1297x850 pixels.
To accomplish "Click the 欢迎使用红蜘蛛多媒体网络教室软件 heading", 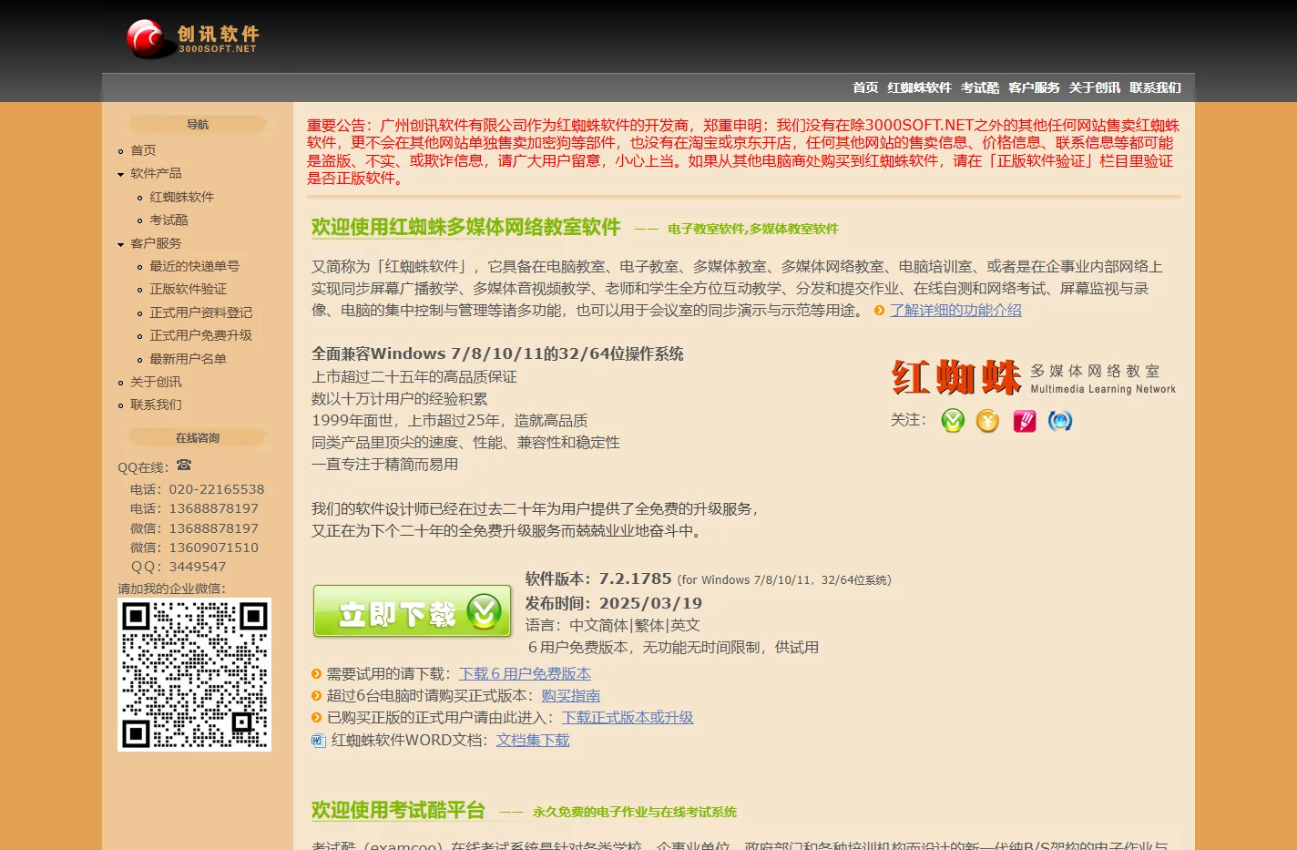I will [x=465, y=228].
